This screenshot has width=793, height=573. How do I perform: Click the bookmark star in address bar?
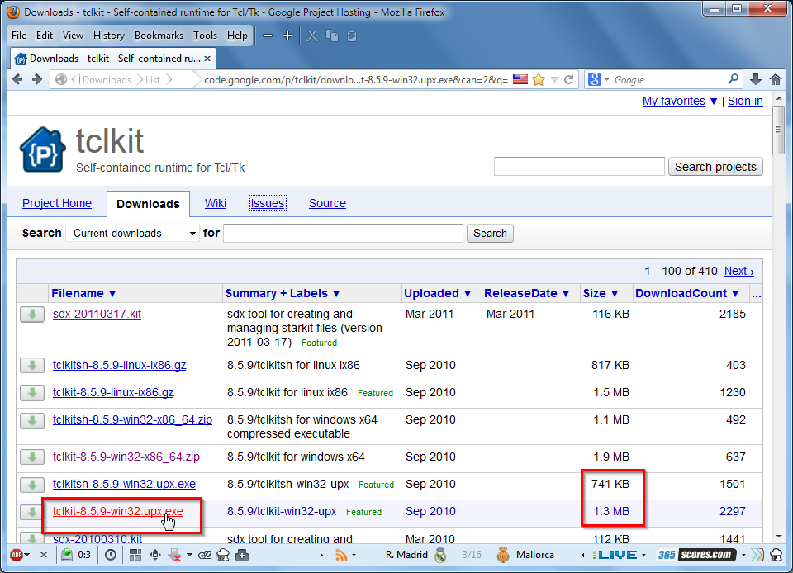pyautogui.click(x=539, y=79)
